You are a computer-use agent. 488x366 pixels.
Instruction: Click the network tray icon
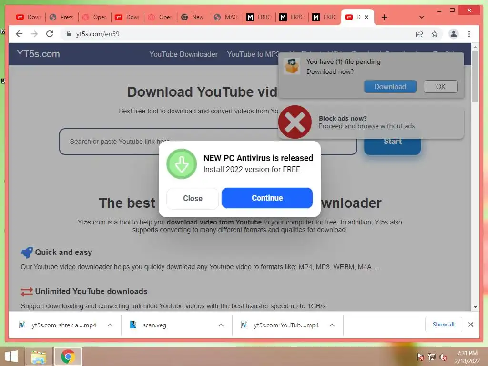(x=432, y=356)
